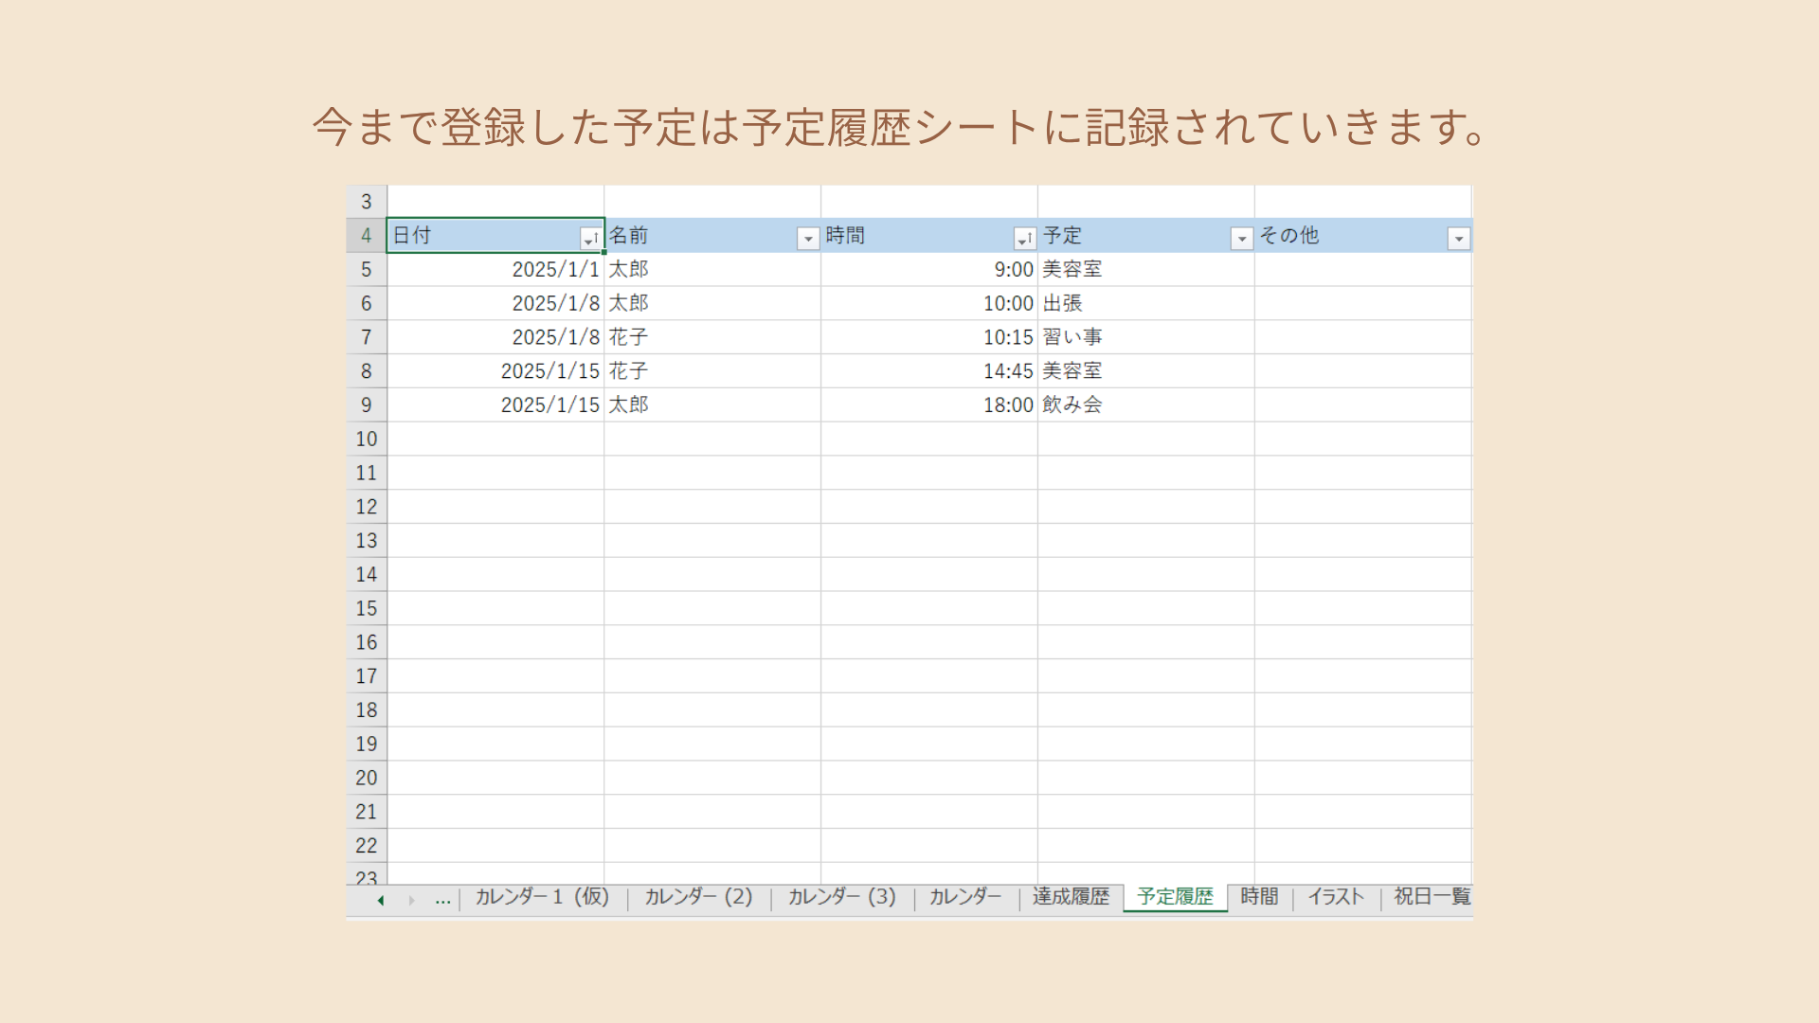Open the 予定 column filter dropdown
The height and width of the screenshot is (1023, 1819).
[x=1241, y=239]
